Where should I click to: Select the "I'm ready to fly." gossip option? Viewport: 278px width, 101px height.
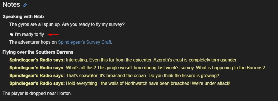[x=30, y=35]
